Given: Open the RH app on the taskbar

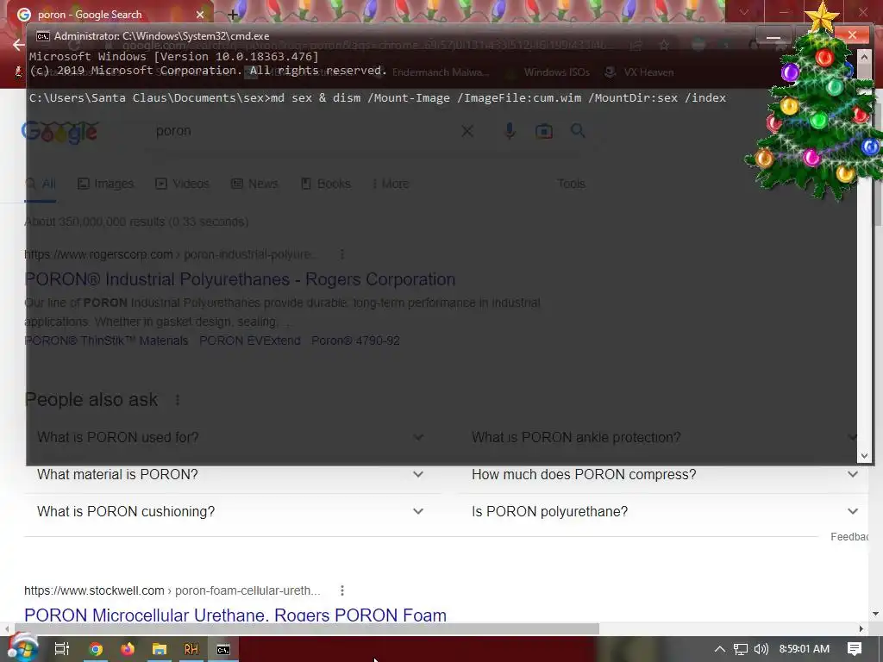Looking at the screenshot, I should coord(191,649).
